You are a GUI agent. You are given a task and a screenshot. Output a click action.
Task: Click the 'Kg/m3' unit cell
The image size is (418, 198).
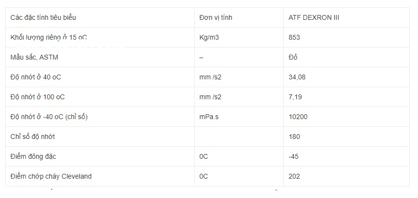click(210, 37)
